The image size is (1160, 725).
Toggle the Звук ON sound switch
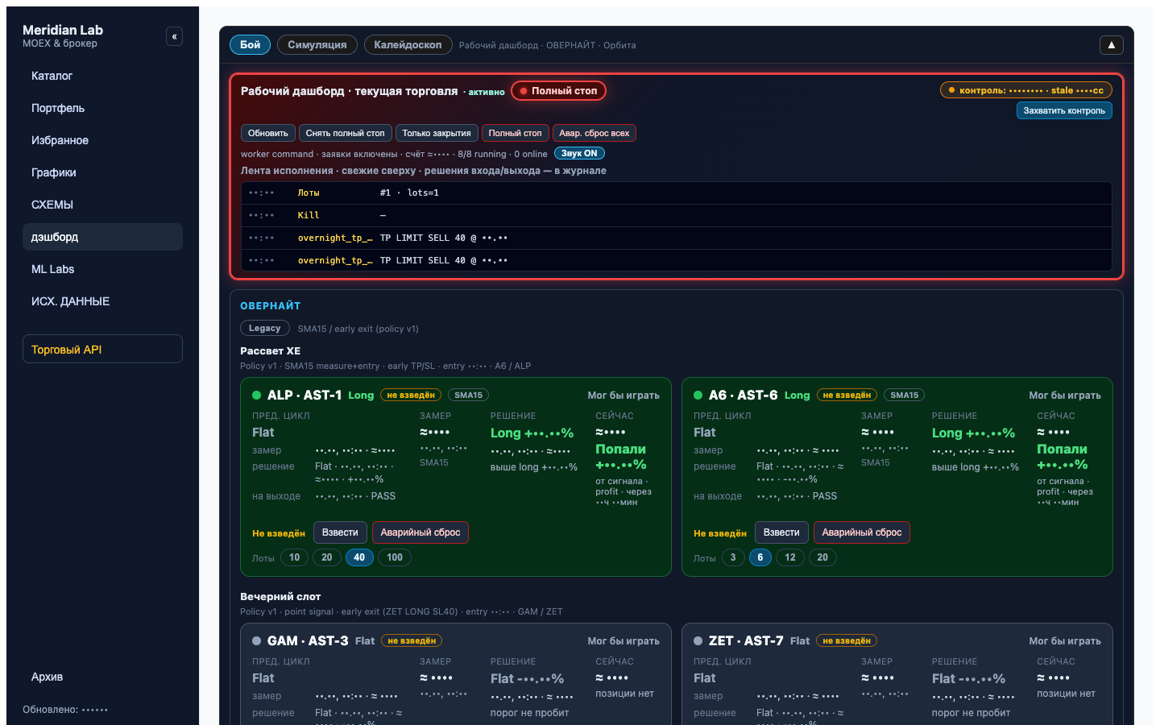[x=579, y=154]
